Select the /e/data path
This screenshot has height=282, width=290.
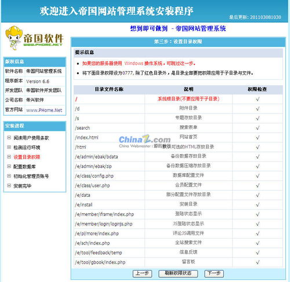click(x=82, y=195)
